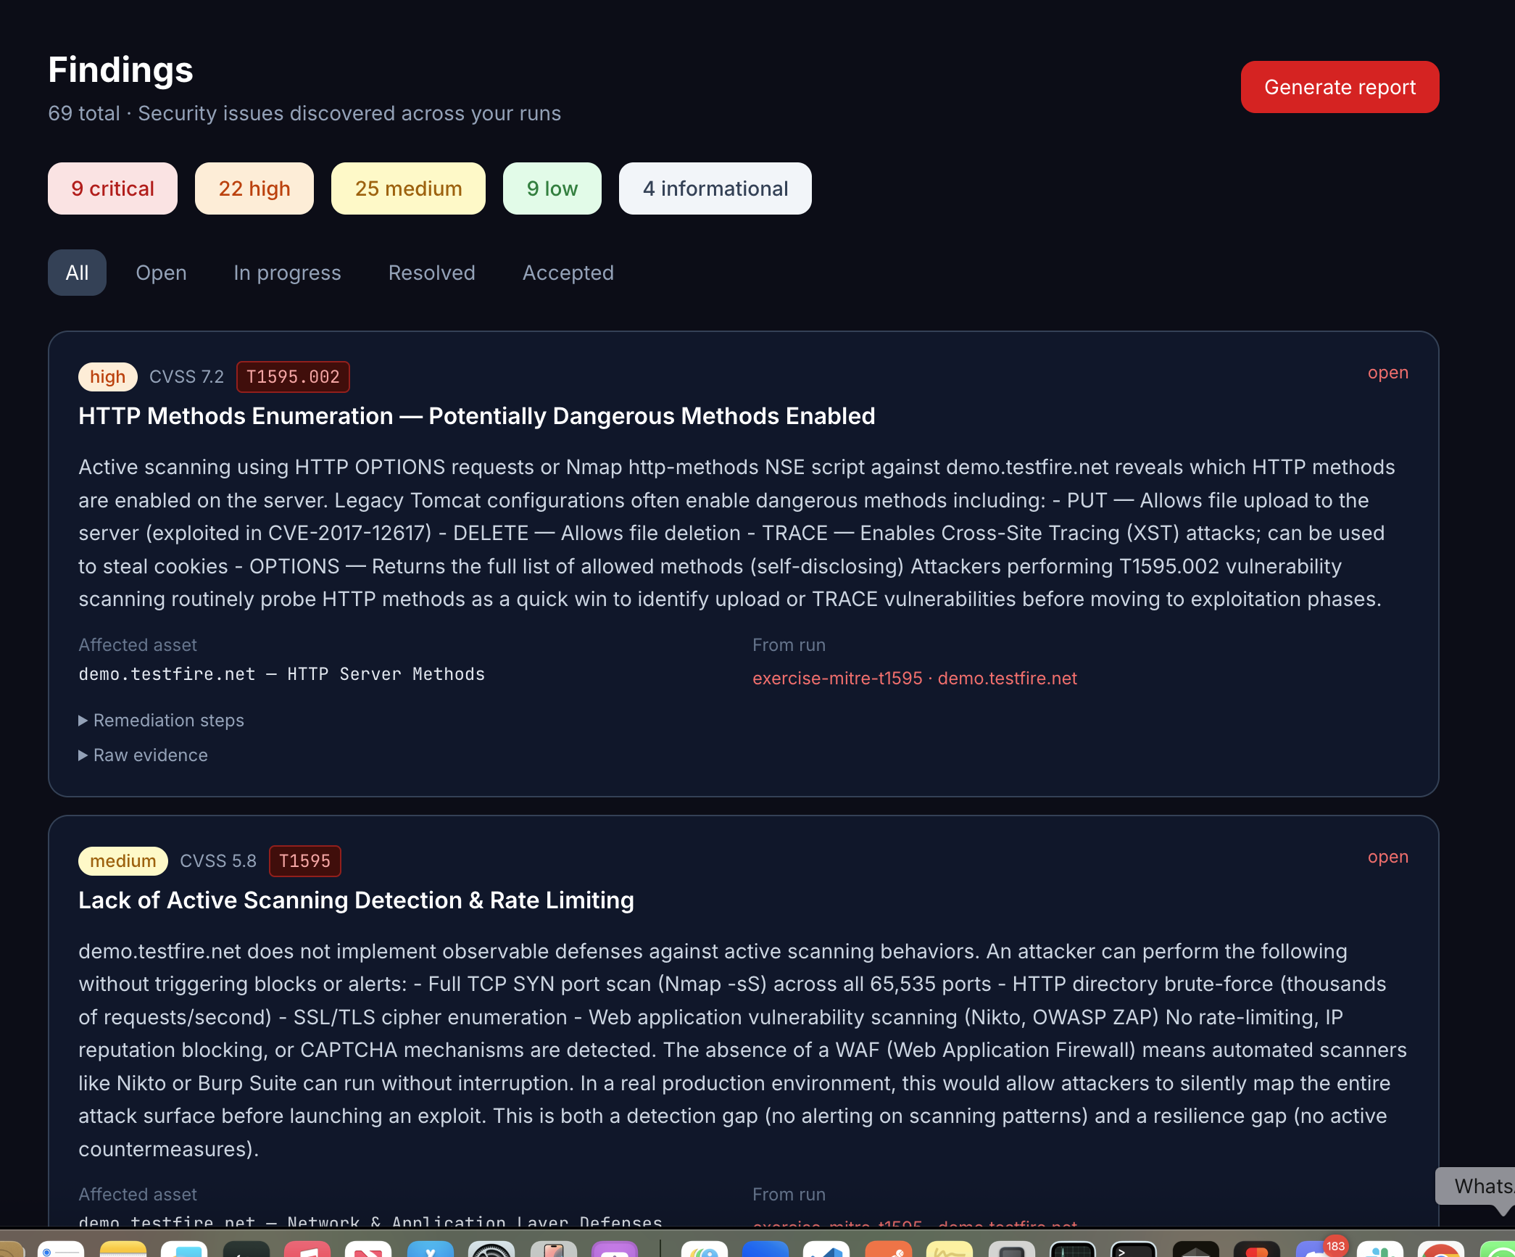This screenshot has height=1257, width=1515.
Task: Select the 25 medium severity chip
Action: [408, 188]
